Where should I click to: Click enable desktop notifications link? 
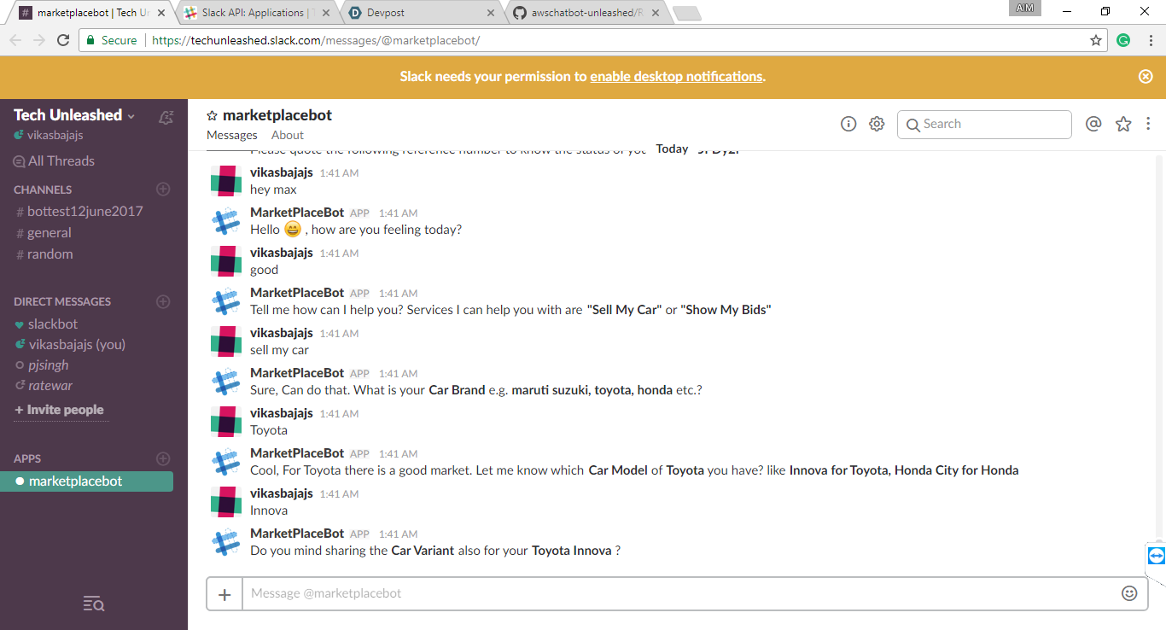click(676, 76)
